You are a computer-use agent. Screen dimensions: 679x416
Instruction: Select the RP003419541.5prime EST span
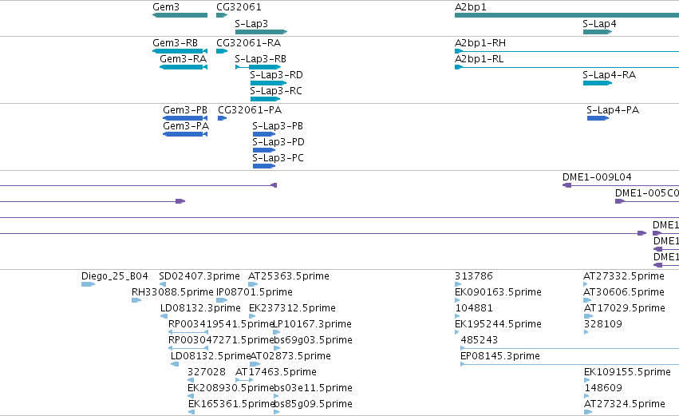[188, 332]
